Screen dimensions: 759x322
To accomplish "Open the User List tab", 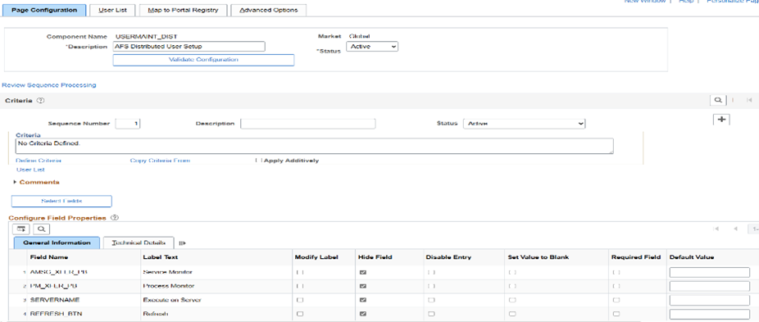I will tap(112, 10).
